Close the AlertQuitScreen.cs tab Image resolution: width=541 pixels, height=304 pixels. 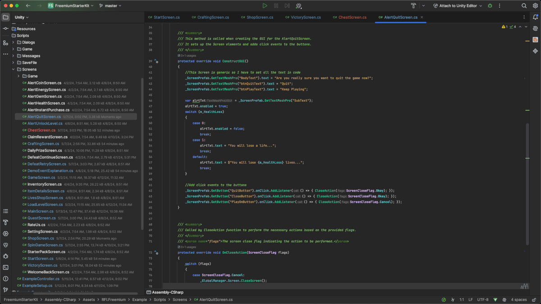tap(422, 17)
